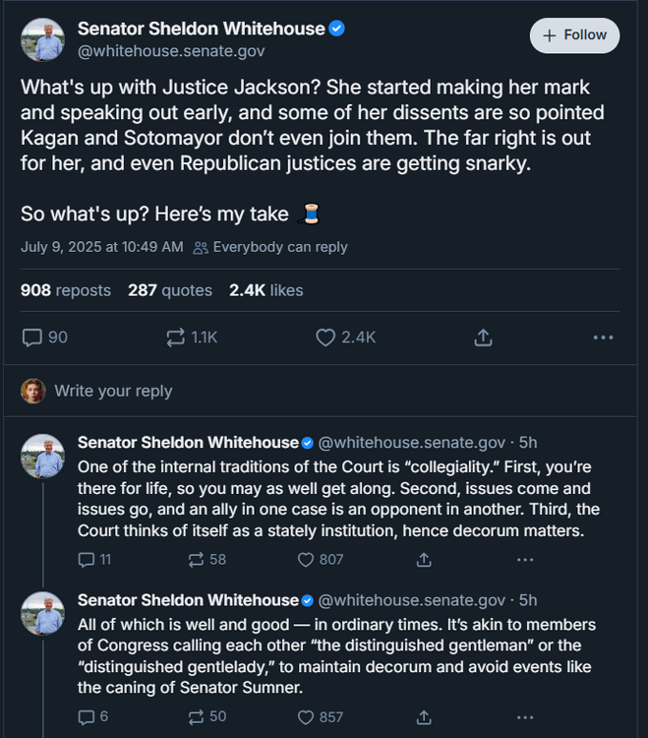Viewport: 648px width, 738px height.
Task: Open Senator Whitehouse's avatar on main post
Action: [x=43, y=40]
